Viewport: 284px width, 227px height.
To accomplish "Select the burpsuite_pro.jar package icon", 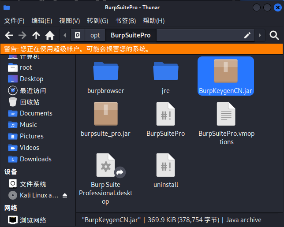I will point(106,114).
